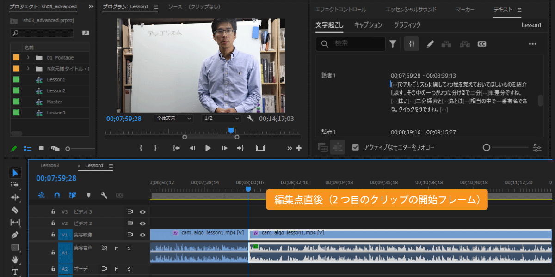Click the filter icon in the transcript panel
The image size is (555, 277).
click(393, 44)
